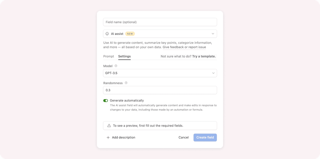
Task: Click the Create field button
Action: click(205, 137)
